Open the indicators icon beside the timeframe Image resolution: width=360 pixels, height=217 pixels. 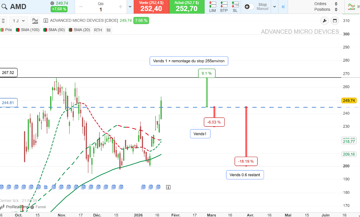(35, 21)
